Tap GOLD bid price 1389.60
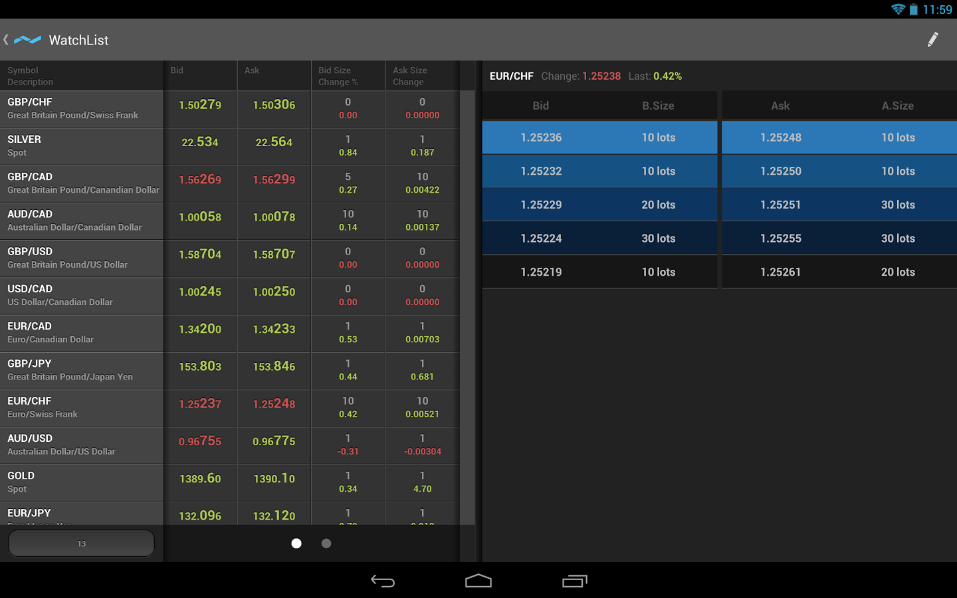The height and width of the screenshot is (598, 957). (x=200, y=478)
